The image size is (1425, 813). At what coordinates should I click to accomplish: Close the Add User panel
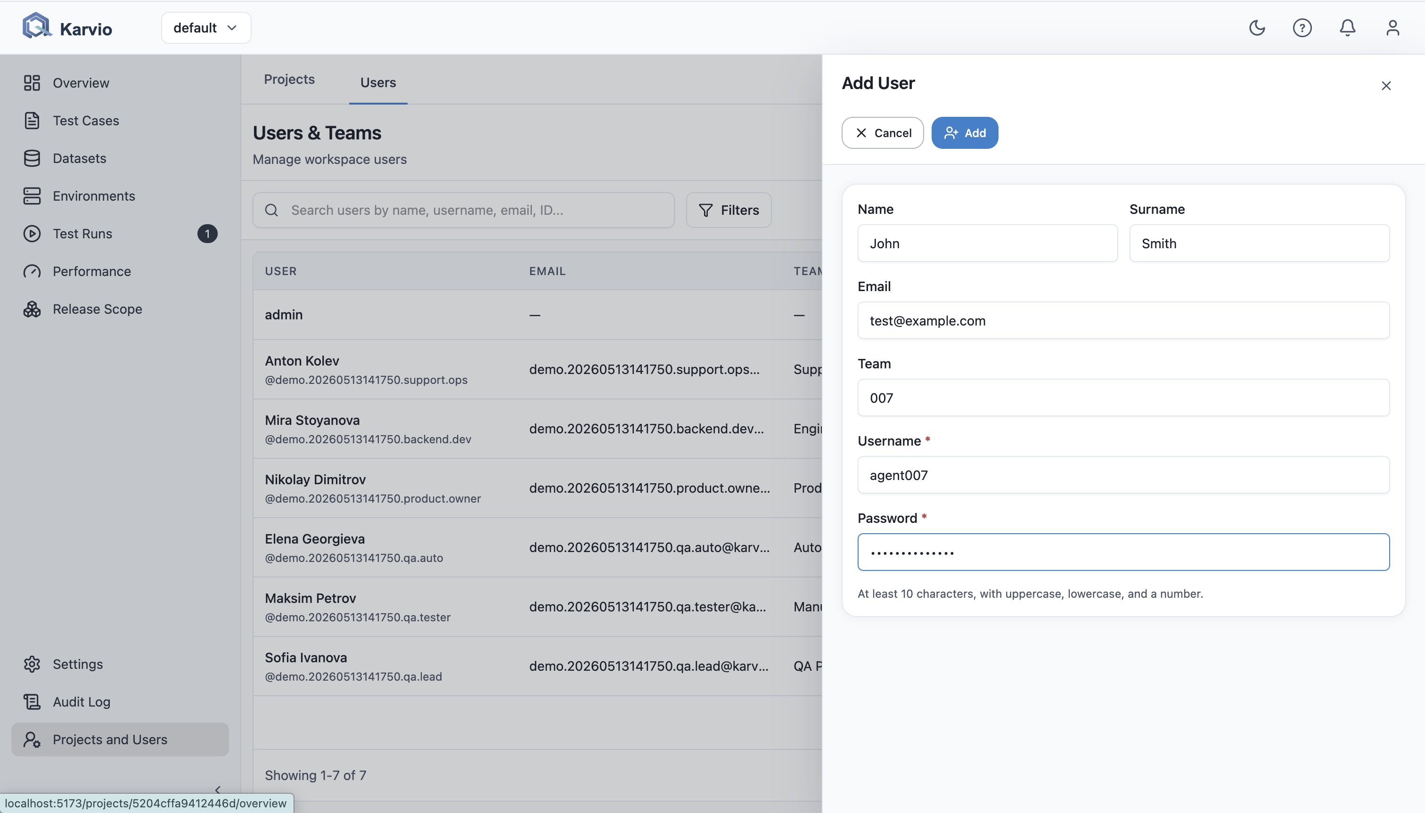1386,85
